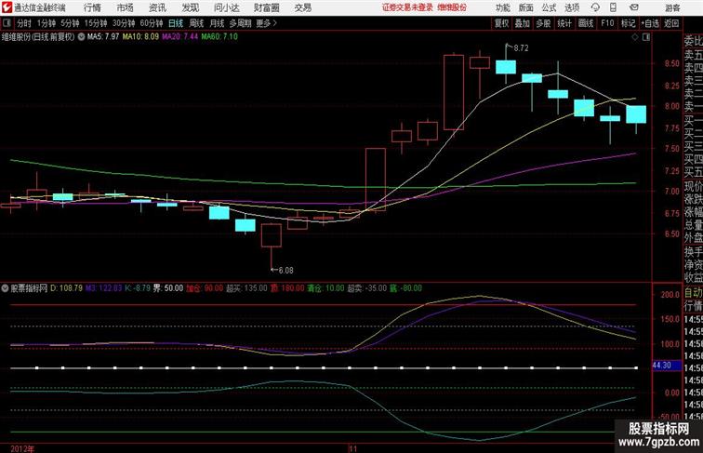Viewport: 703px width, 453px height.
Task: Click the 8.72 high price marker
Action: click(x=521, y=48)
